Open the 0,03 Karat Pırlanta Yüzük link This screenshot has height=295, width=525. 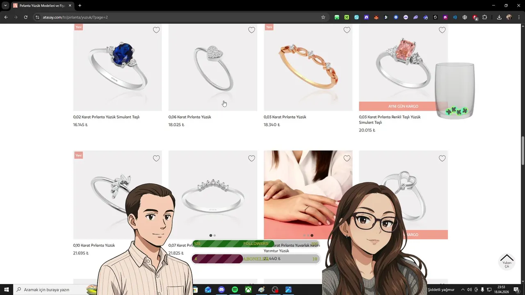coord(285,117)
